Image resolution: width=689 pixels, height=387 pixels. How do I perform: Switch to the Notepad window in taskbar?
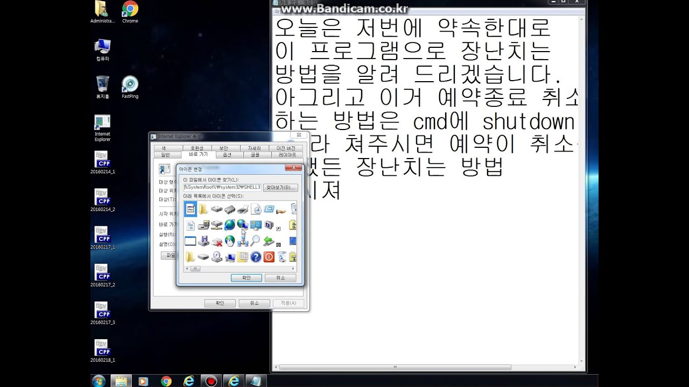(x=256, y=381)
